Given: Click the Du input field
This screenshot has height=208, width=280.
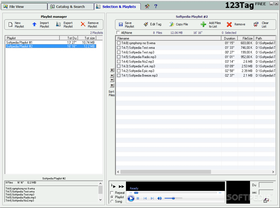Looking at the screenshot, I should point(266,185).
